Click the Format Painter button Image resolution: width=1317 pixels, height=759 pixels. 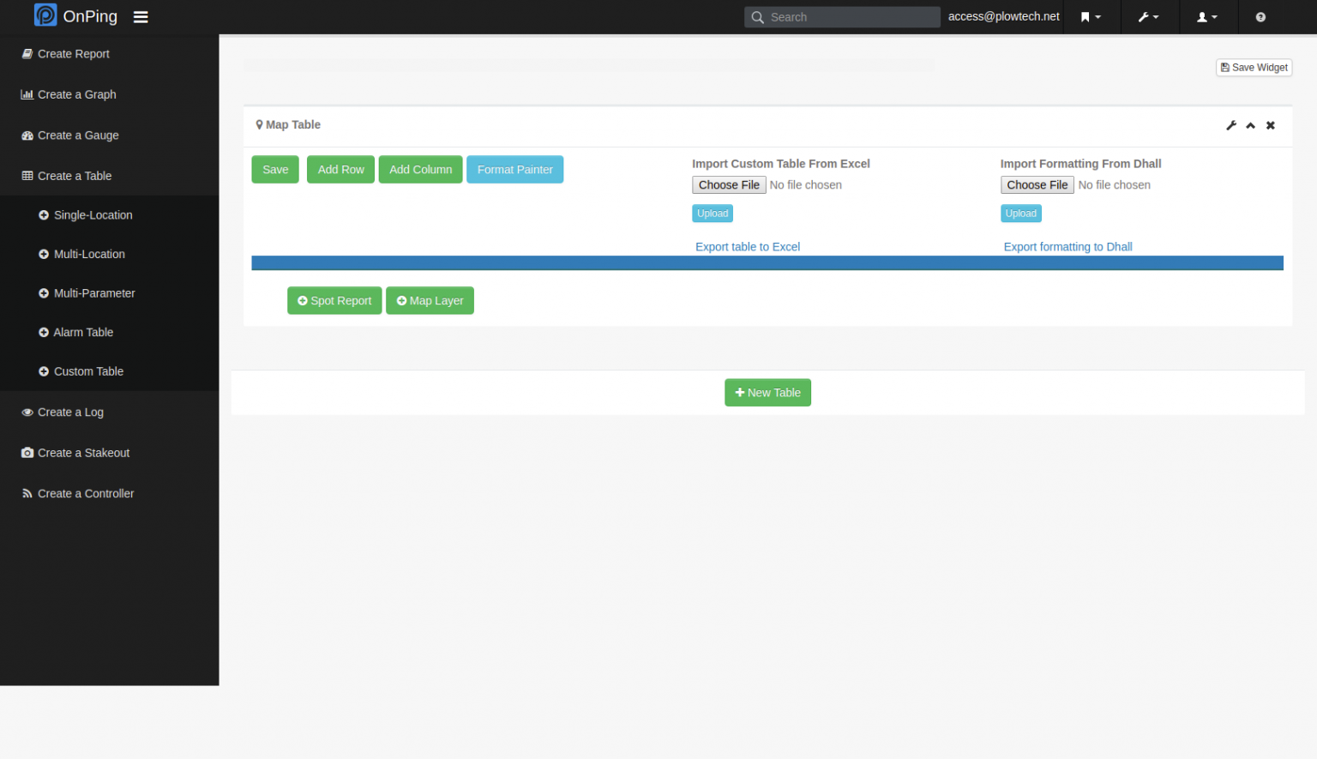pos(514,169)
